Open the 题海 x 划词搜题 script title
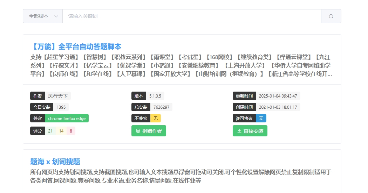368x193 pixels. coord(55,162)
